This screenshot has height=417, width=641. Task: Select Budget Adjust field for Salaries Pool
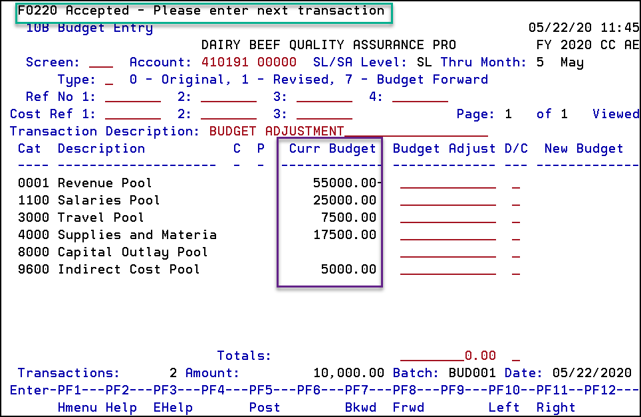pyautogui.click(x=448, y=201)
